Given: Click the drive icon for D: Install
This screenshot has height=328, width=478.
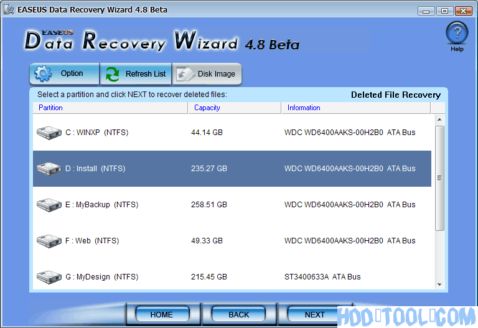Looking at the screenshot, I should pos(49,169).
